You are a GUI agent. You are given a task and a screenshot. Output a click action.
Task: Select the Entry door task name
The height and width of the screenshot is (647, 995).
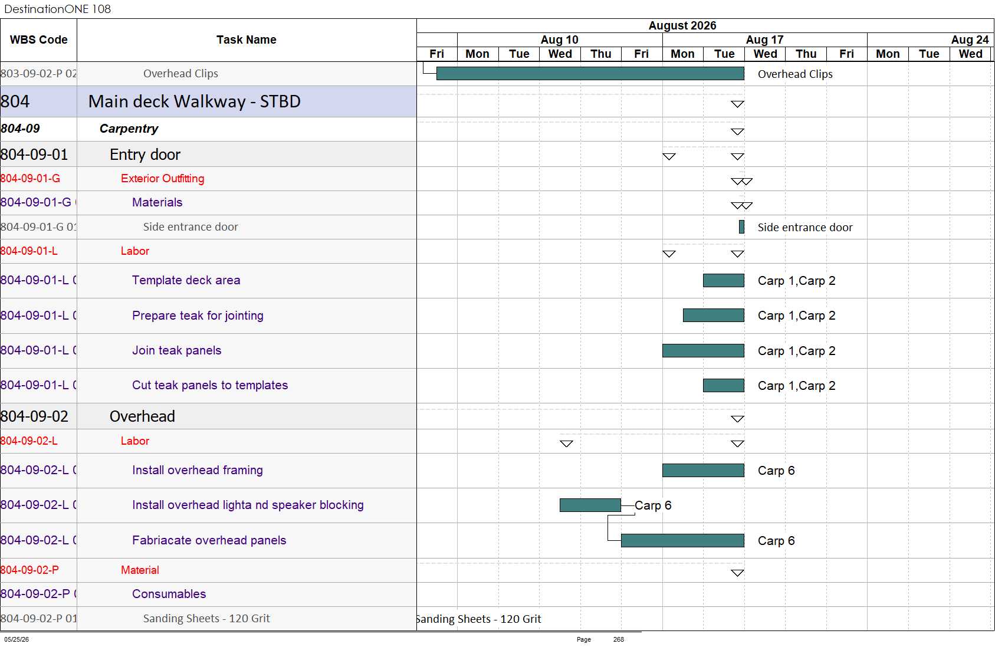pyautogui.click(x=145, y=155)
